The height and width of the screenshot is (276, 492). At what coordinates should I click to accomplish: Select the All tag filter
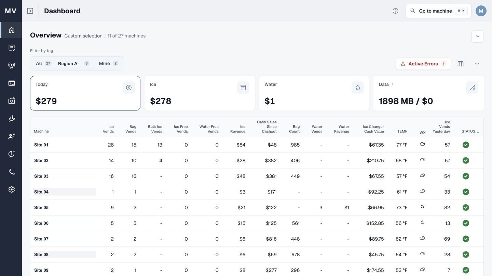coord(43,63)
